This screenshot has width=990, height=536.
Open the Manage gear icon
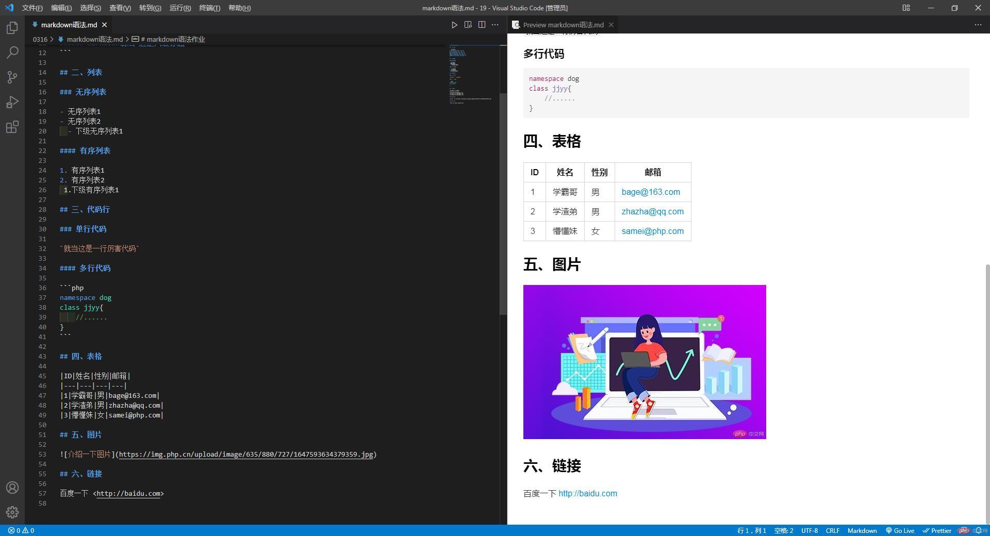pyautogui.click(x=12, y=512)
